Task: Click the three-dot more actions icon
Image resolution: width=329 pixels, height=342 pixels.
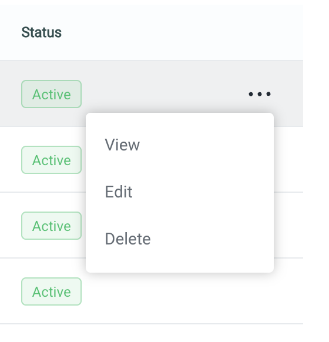Action: coord(260,94)
